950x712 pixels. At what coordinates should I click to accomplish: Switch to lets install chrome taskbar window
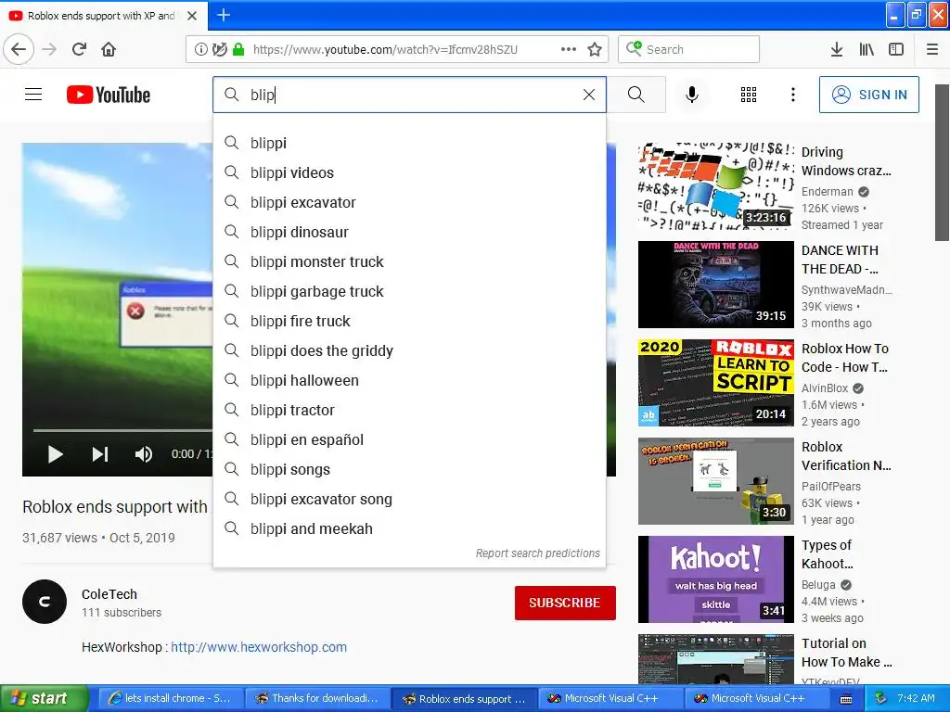(170, 698)
